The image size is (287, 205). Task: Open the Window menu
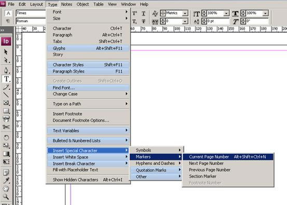[128, 4]
